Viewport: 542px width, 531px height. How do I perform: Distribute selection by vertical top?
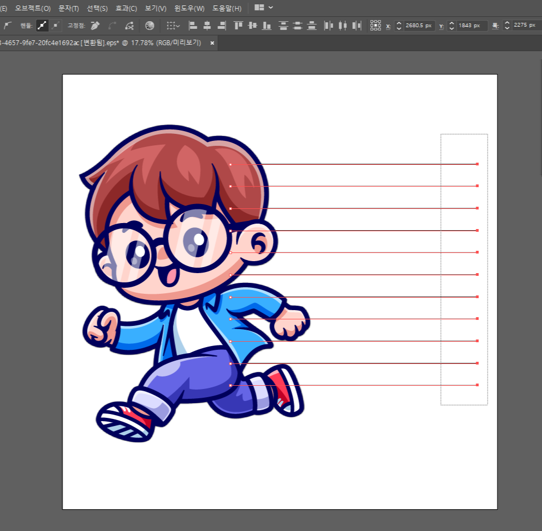click(x=283, y=25)
